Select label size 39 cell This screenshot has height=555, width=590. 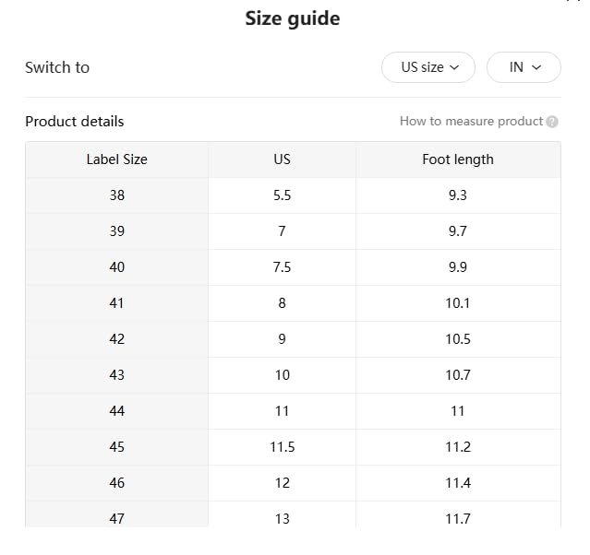click(x=116, y=231)
